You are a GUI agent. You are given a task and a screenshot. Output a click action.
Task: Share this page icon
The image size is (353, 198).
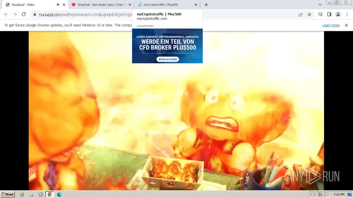click(x=301, y=15)
